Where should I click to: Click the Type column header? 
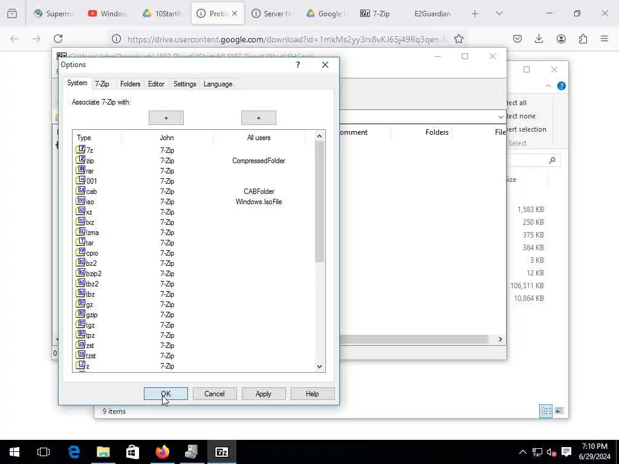tap(97, 138)
